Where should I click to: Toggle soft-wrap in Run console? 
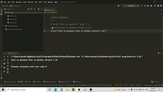point(8,63)
